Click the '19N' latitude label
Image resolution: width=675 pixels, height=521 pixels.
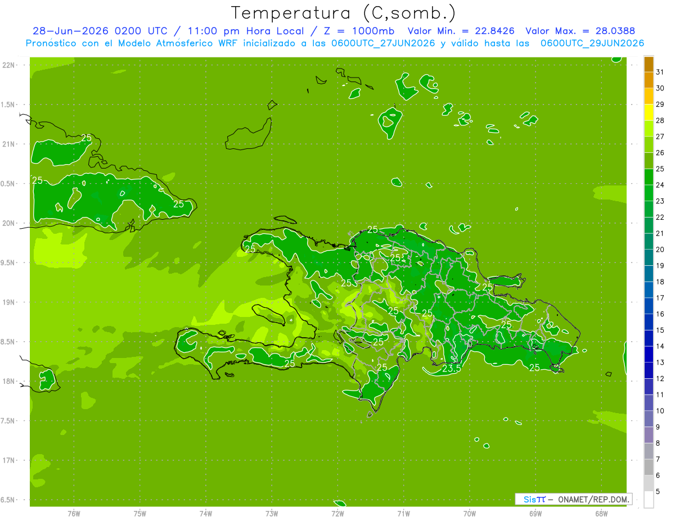(x=8, y=302)
